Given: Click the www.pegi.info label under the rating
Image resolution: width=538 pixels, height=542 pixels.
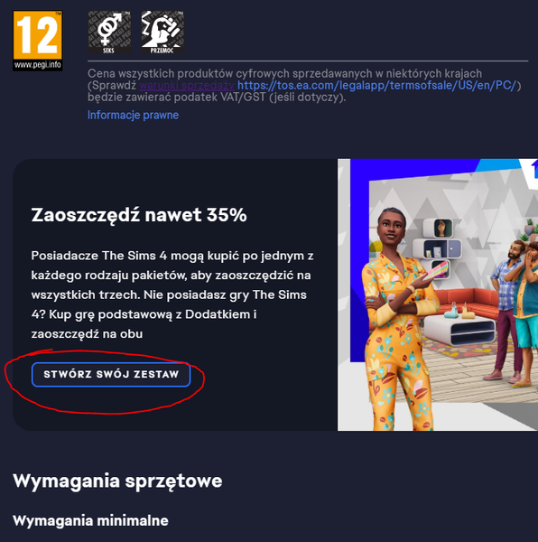Looking at the screenshot, I should 38,65.
